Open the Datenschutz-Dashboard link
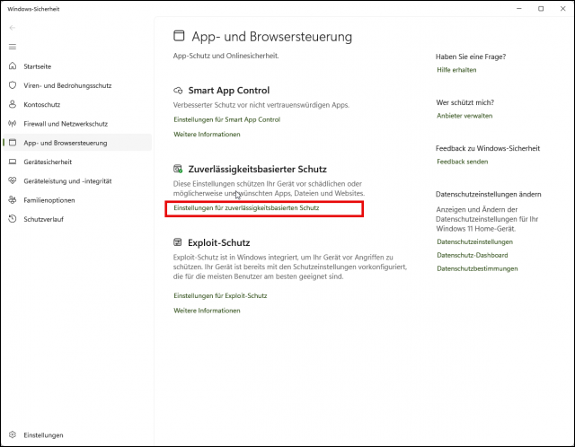Viewport: 575px width, 447px height. [x=472, y=255]
